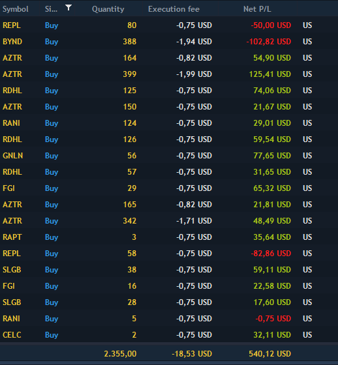Click the -1,71 USD execution fee
This screenshot has height=365, width=338.
(x=194, y=221)
